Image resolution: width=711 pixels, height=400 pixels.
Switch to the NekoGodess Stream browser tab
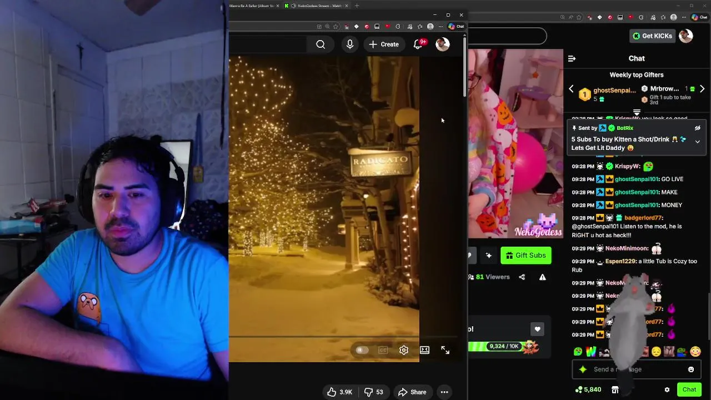click(x=318, y=6)
